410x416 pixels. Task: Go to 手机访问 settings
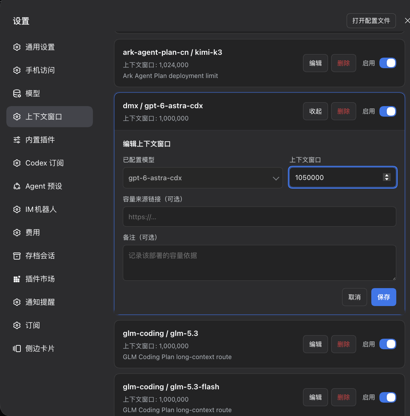[49, 70]
